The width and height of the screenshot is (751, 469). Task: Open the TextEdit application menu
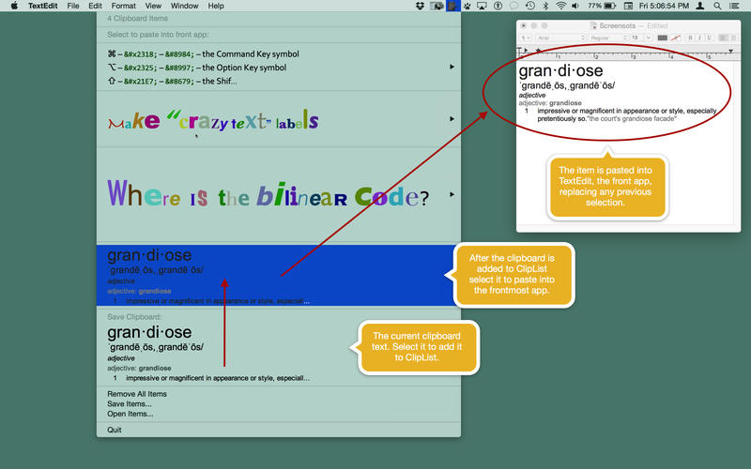tap(42, 6)
